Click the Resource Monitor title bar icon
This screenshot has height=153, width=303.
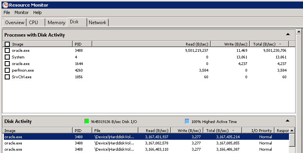[5, 5]
